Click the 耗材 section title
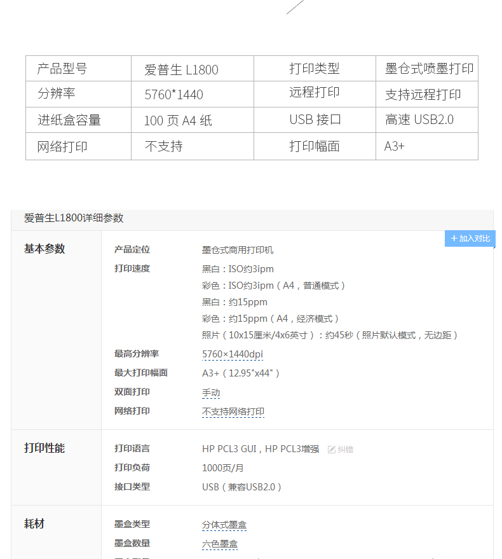The height and width of the screenshot is (559, 502). pos(34,524)
